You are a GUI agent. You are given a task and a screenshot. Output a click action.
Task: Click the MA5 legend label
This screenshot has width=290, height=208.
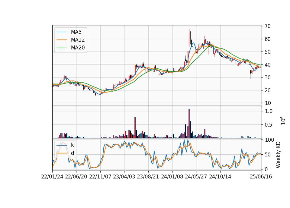(x=76, y=32)
